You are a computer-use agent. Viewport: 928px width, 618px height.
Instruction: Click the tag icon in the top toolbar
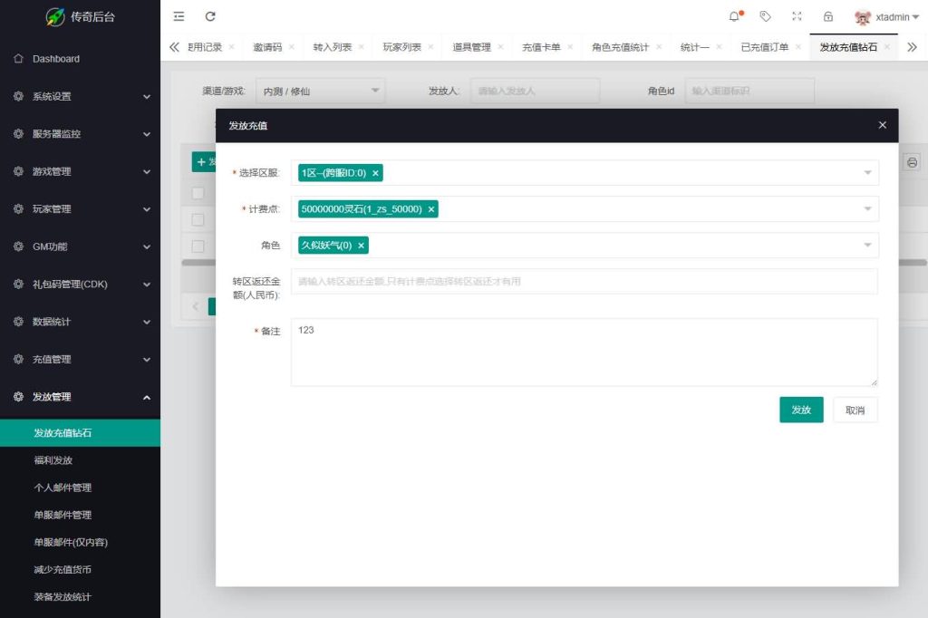point(765,16)
